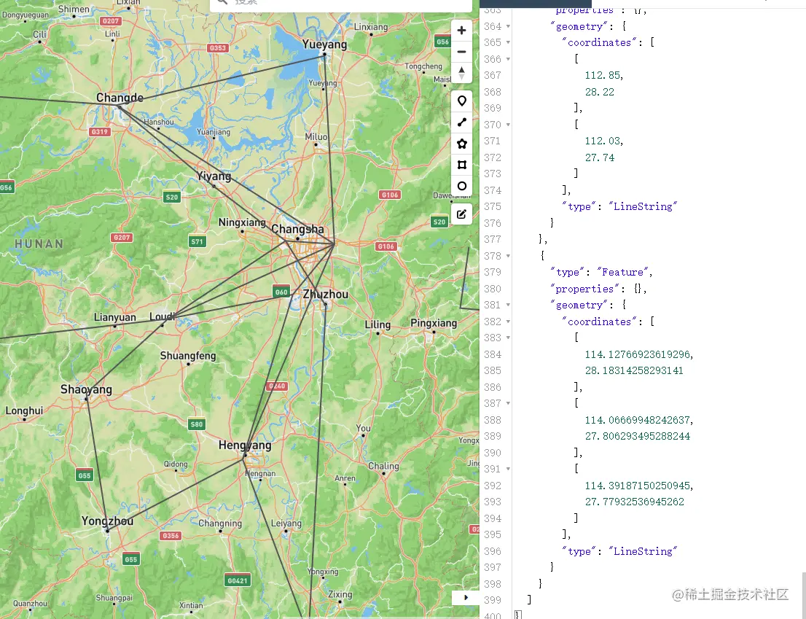Click the HUNAN province label
The width and height of the screenshot is (806, 619).
pos(39,244)
